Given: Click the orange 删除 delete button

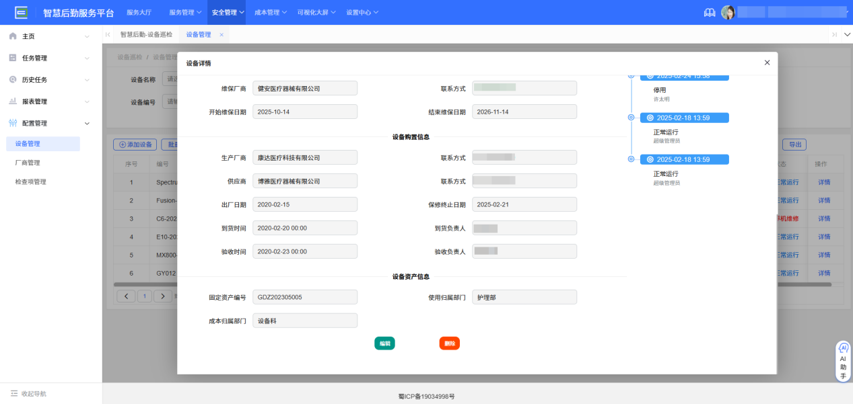Looking at the screenshot, I should [x=449, y=343].
